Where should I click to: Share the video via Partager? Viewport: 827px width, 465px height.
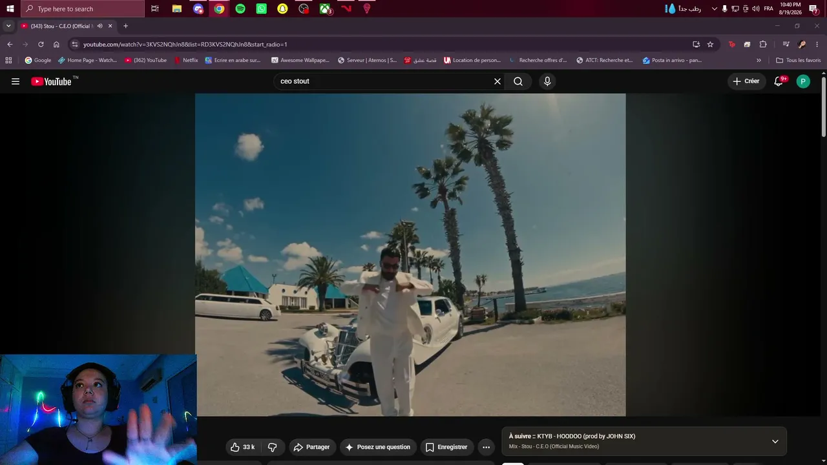pos(312,447)
